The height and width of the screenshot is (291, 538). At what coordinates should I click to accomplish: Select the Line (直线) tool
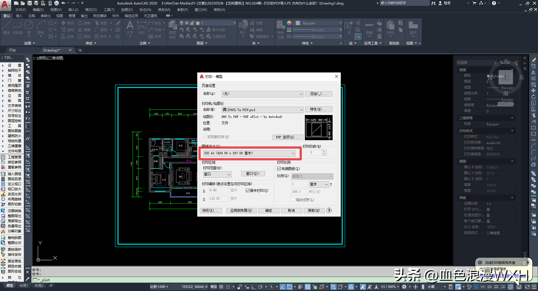pyautogui.click(x=6, y=27)
